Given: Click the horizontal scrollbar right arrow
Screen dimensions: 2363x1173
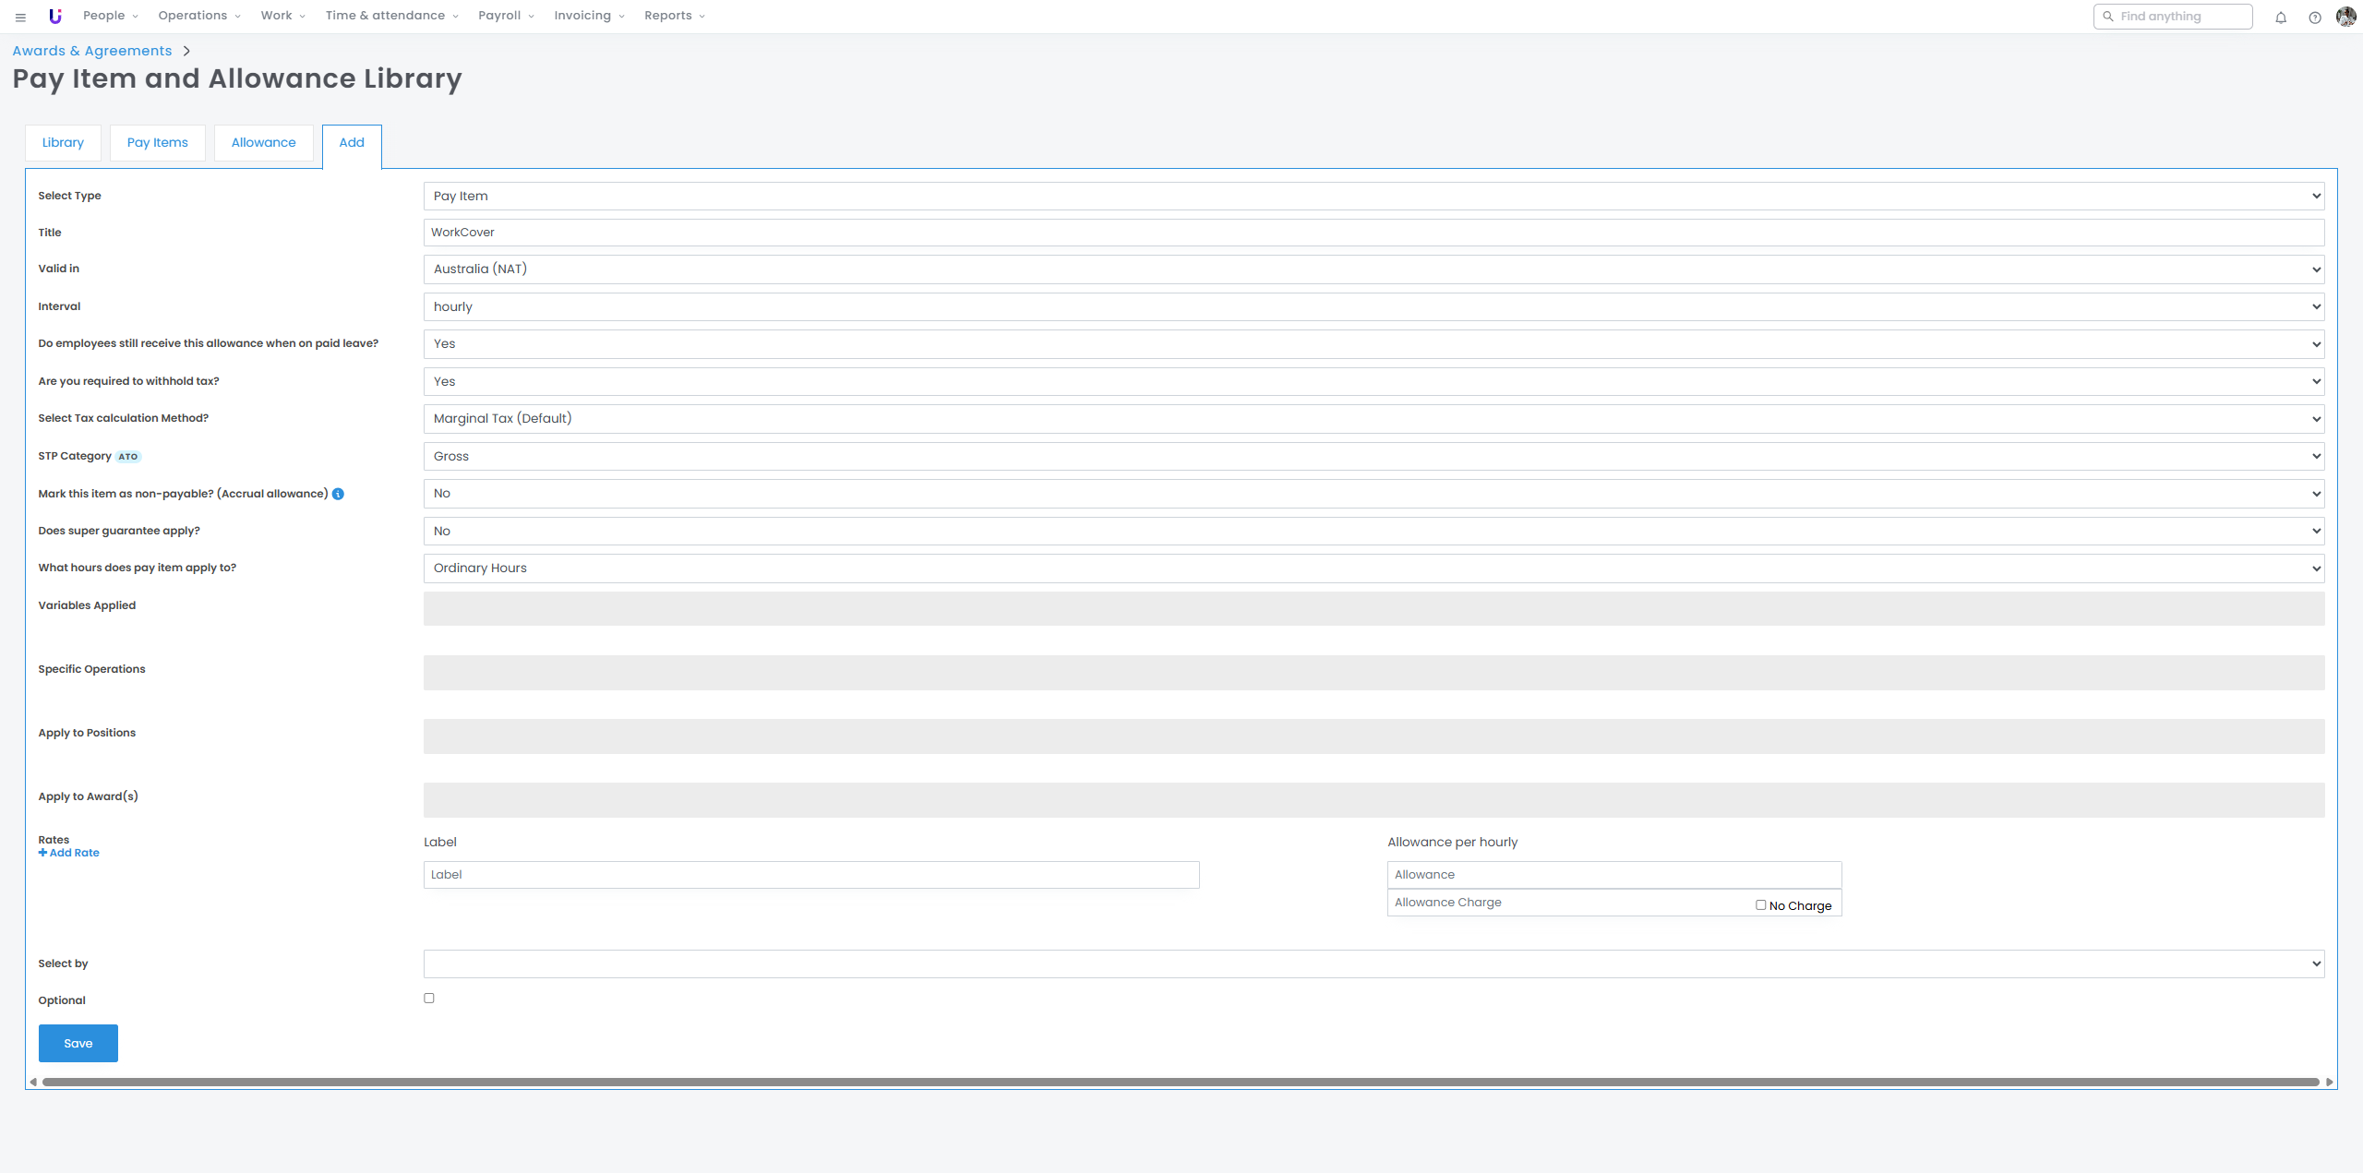Looking at the screenshot, I should pyautogui.click(x=2329, y=1082).
